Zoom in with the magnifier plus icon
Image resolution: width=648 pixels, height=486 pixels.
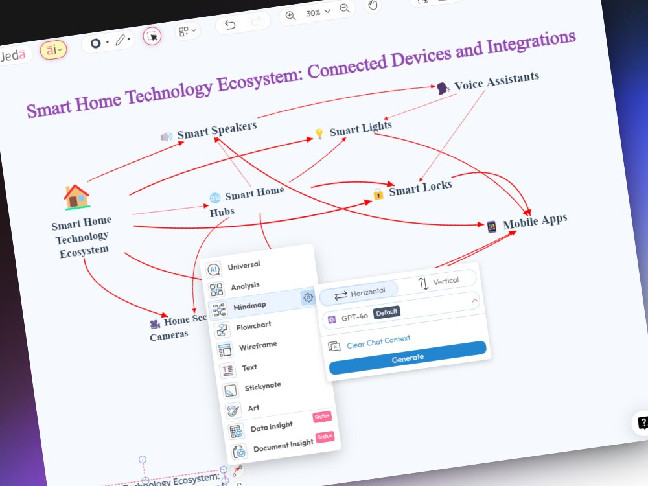coord(290,16)
